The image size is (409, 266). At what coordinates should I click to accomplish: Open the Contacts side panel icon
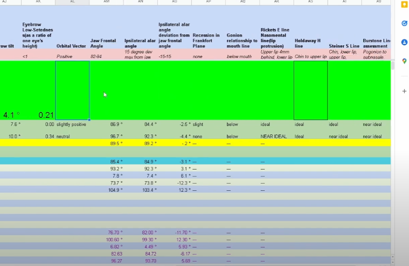(404, 42)
